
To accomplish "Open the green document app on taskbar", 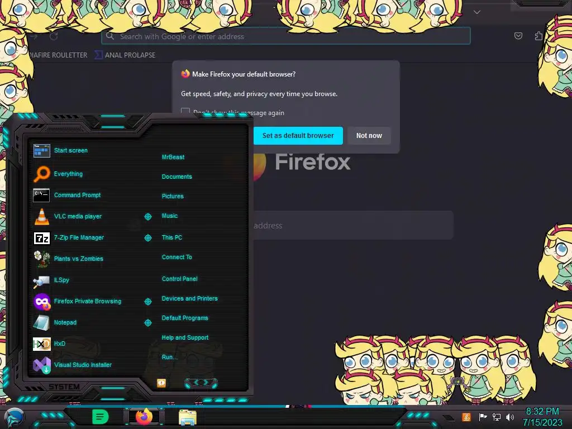I will click(x=100, y=417).
